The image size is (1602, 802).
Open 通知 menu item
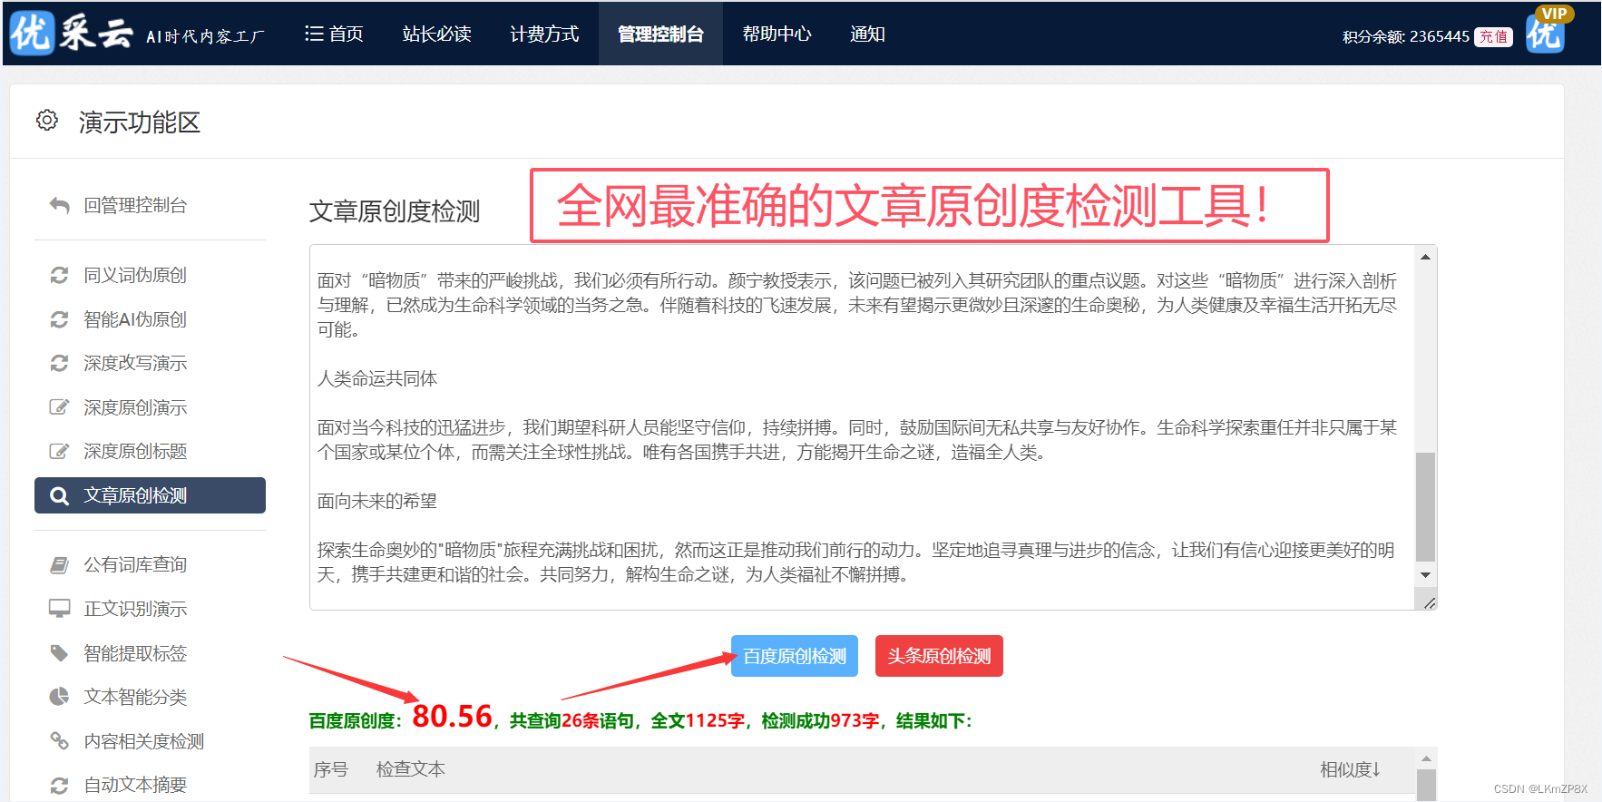tap(867, 34)
